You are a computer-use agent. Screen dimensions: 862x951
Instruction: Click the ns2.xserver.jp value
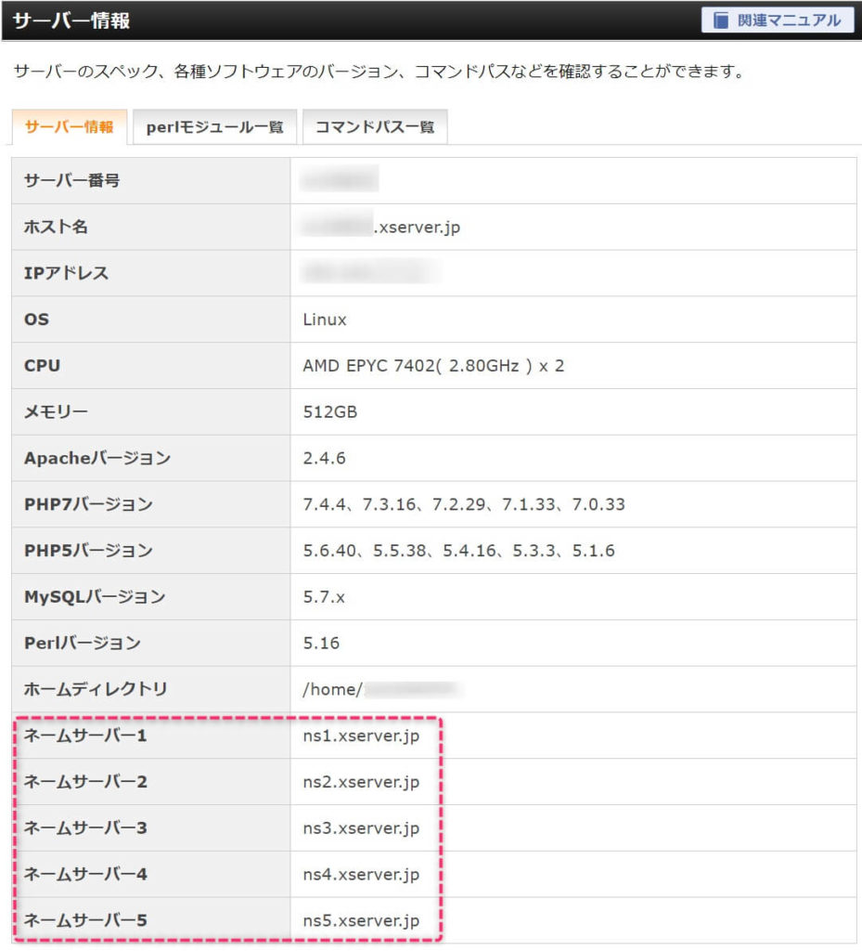tap(361, 782)
